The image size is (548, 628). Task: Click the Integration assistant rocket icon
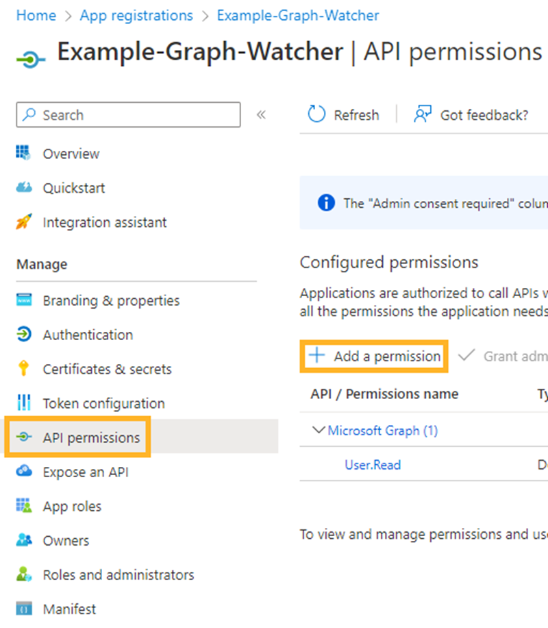[x=24, y=222]
